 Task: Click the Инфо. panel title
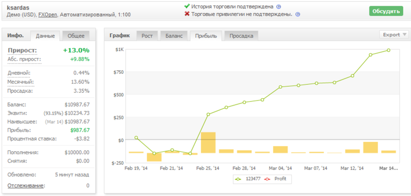(15, 35)
